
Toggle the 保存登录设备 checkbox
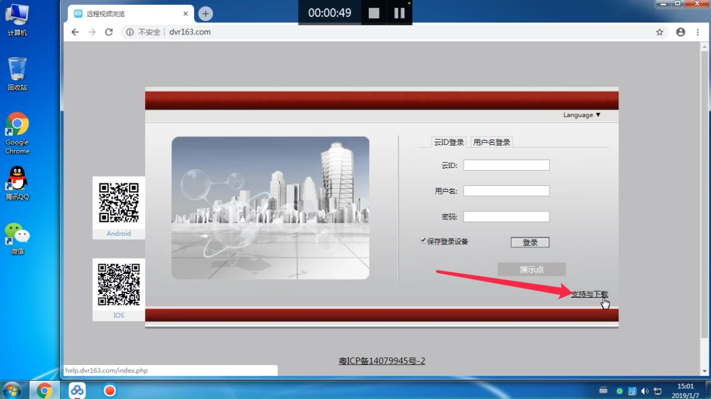coord(423,241)
